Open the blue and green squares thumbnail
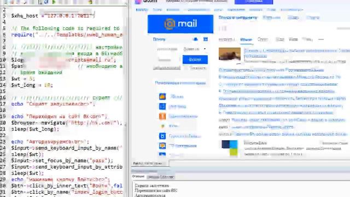 230,148
